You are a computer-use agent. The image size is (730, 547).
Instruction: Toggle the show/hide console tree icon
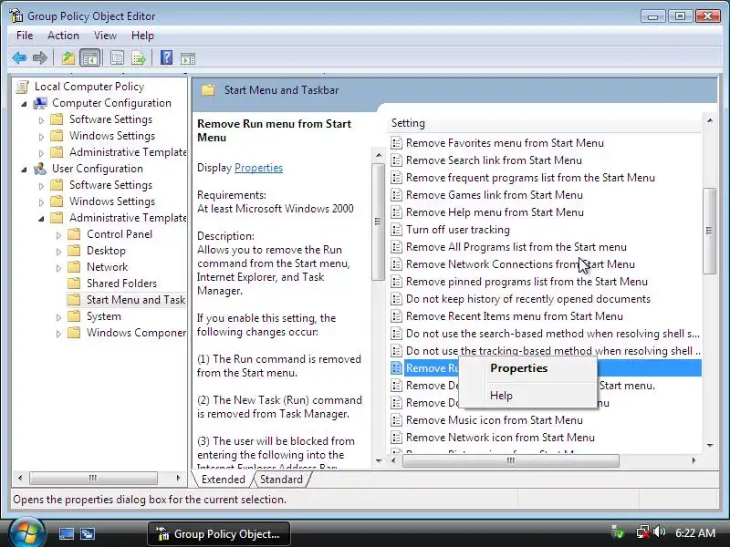click(x=89, y=58)
